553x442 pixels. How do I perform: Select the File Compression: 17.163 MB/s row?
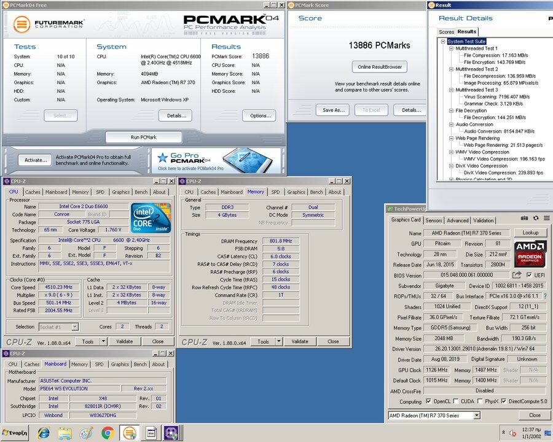coord(496,55)
